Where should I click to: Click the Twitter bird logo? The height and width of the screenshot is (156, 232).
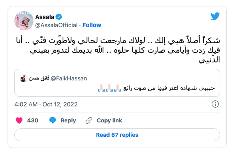point(215,16)
